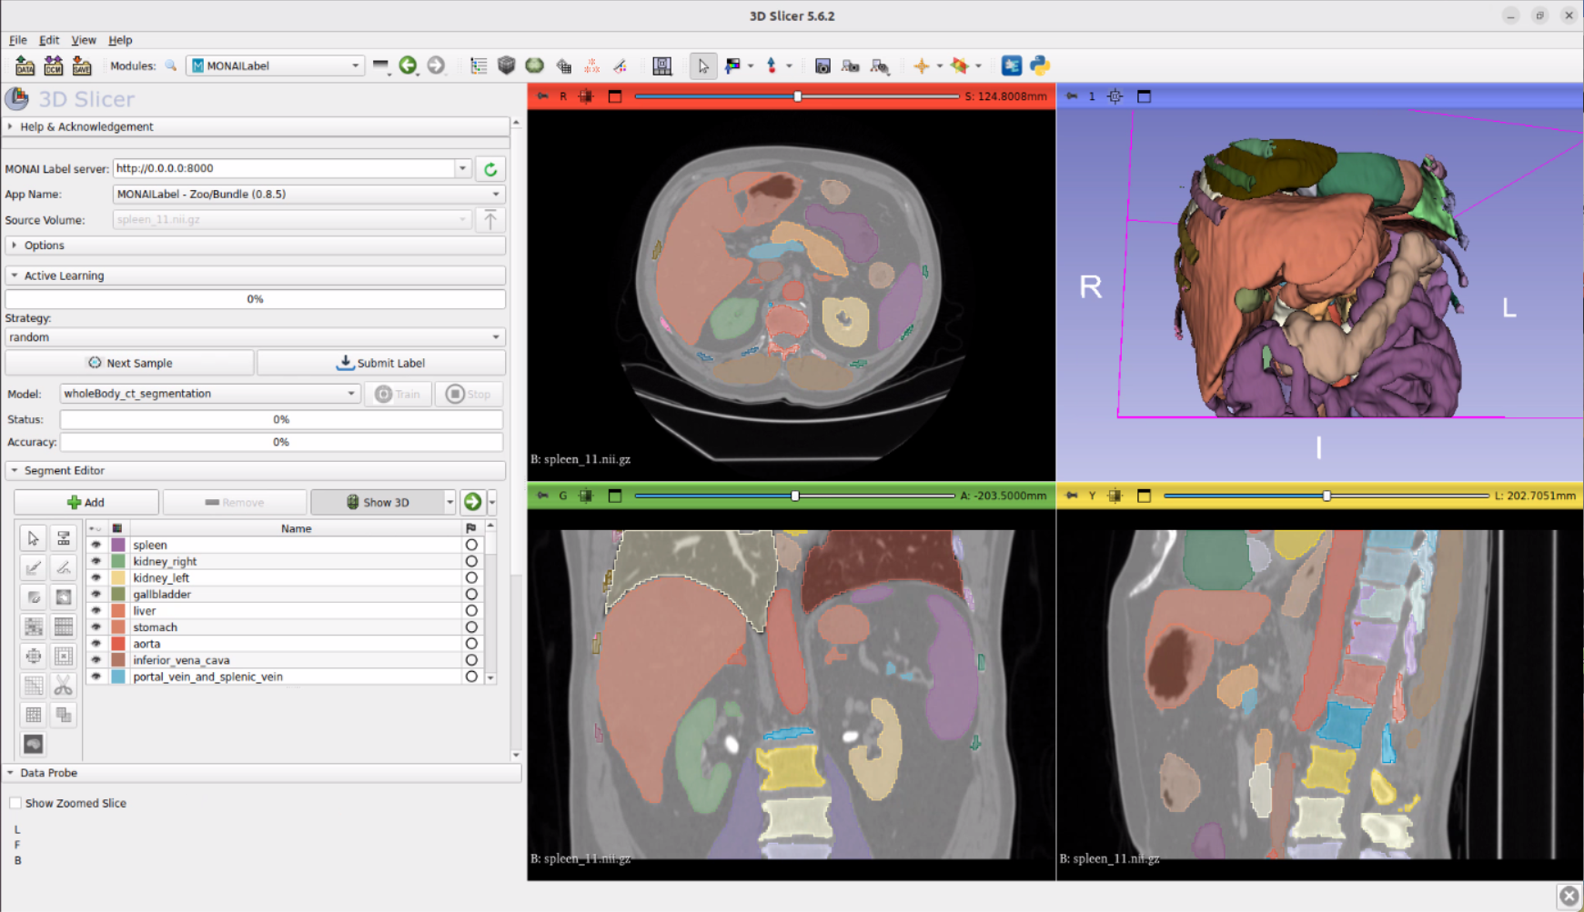1584x912 pixels.
Task: Open the Edit menu
Action: tap(49, 40)
